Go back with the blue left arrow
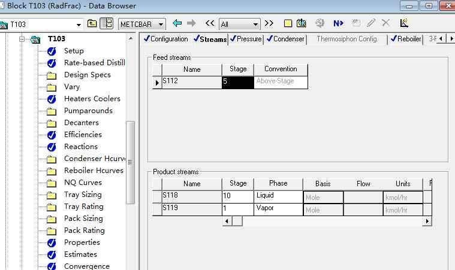The image size is (455, 270). (x=177, y=23)
